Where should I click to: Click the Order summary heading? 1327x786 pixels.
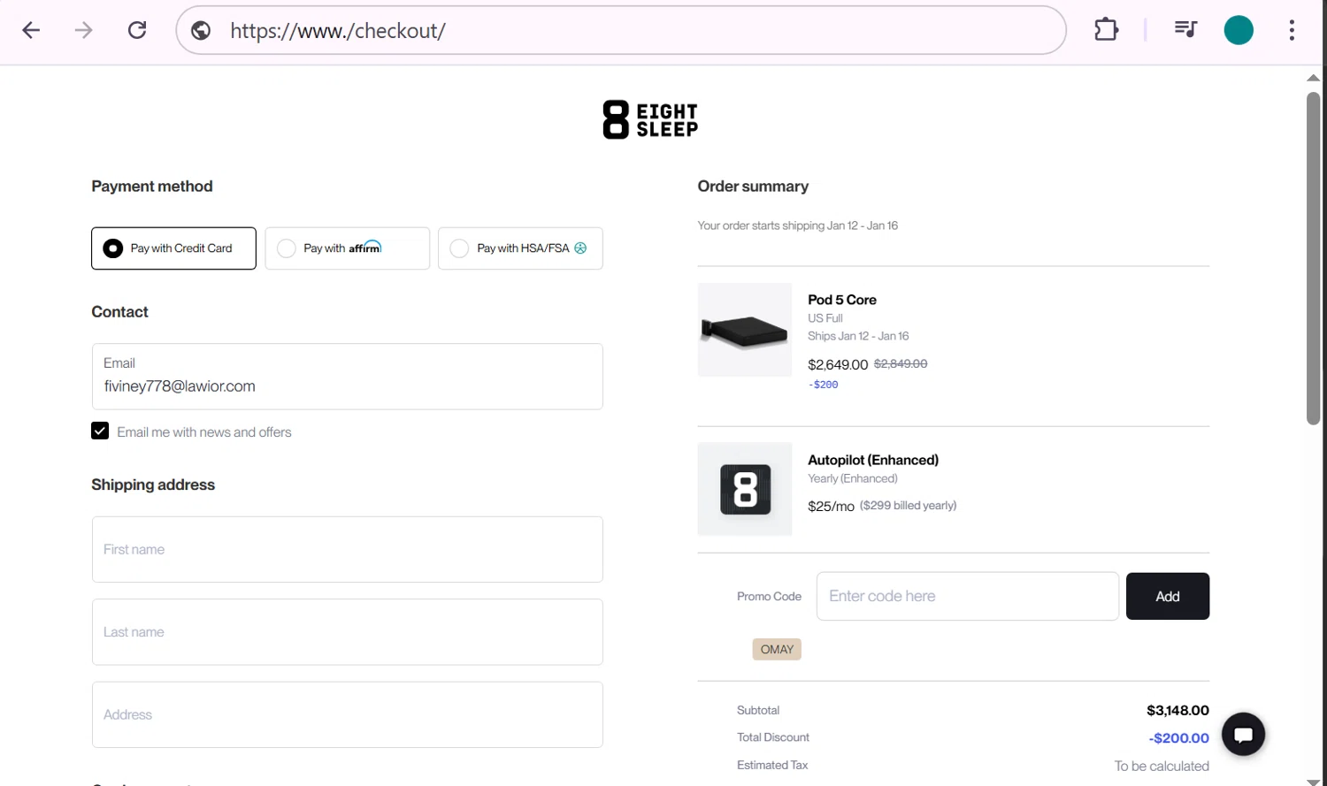pyautogui.click(x=753, y=187)
